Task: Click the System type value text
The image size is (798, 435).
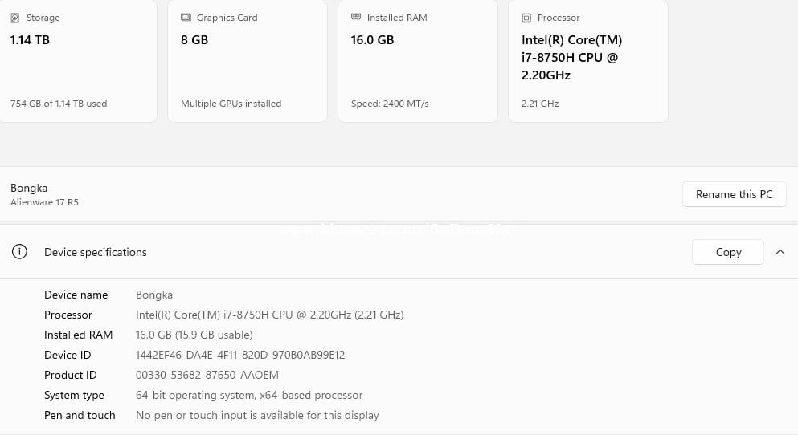Action: [249, 395]
